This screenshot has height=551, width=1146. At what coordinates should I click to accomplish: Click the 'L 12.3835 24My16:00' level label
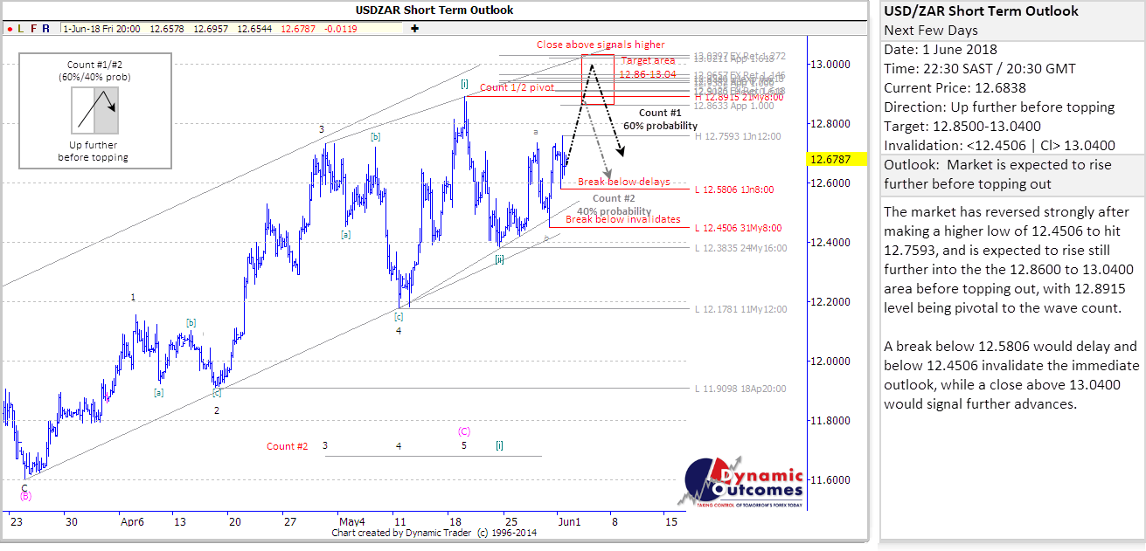(740, 248)
